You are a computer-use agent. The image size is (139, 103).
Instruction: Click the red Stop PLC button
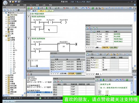pyautogui.click(x=31, y=8)
